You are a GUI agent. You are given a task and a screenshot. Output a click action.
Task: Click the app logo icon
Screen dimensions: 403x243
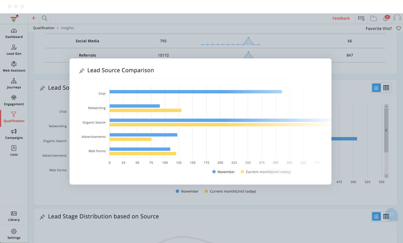(14, 18)
